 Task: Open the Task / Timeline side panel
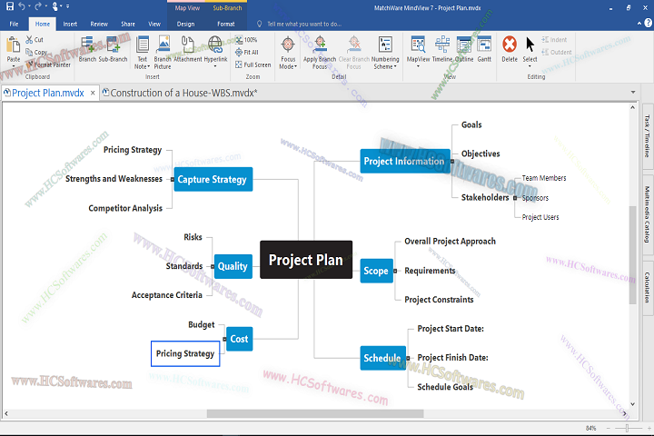[x=648, y=136]
